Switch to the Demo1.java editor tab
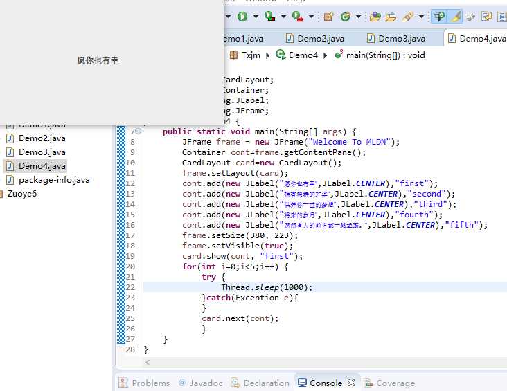This screenshot has width=507, height=391. pyautogui.click(x=243, y=39)
